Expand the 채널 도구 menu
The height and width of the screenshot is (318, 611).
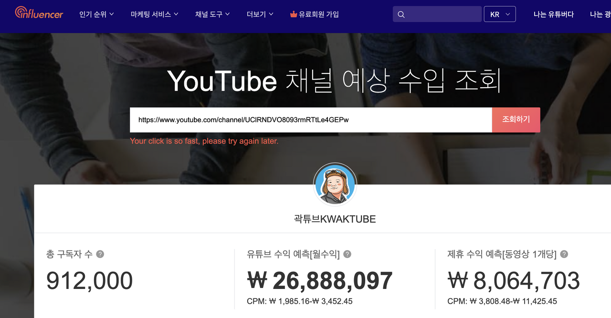pos(212,14)
